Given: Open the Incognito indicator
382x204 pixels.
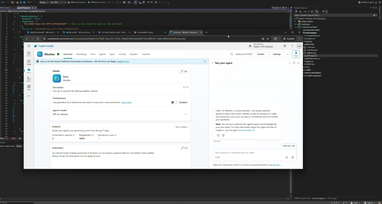Looking at the screenshot, I should coord(289,39).
